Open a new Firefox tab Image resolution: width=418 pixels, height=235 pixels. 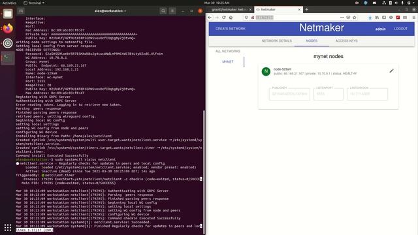[x=306, y=9]
